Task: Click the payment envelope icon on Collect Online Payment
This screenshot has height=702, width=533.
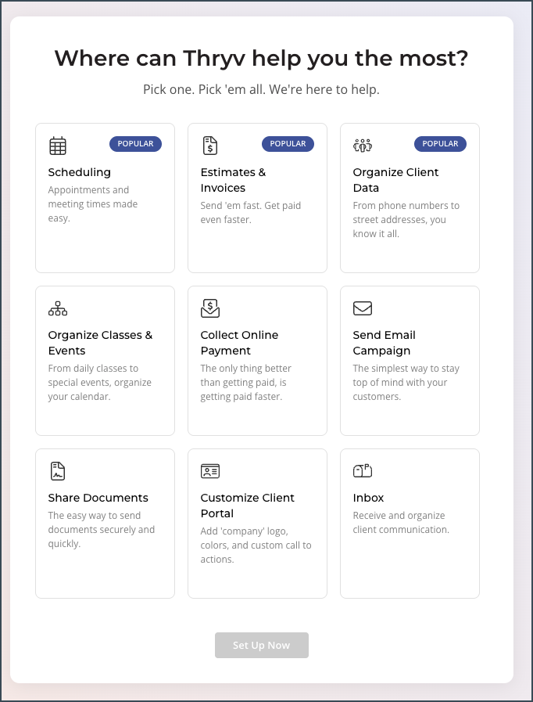Action: (x=210, y=308)
